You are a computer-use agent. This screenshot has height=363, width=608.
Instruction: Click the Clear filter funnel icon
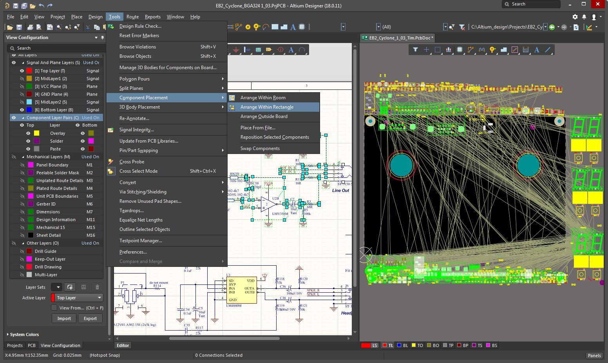point(462,27)
